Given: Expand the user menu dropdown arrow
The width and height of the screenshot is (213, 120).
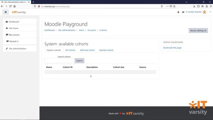Looking at the screenshot, I should click(x=210, y=12).
